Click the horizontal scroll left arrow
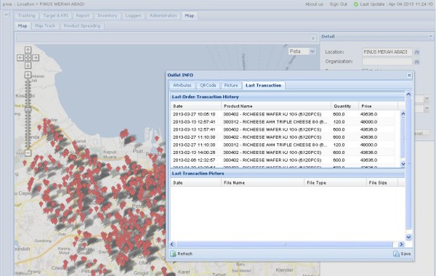 pyautogui.click(x=172, y=244)
